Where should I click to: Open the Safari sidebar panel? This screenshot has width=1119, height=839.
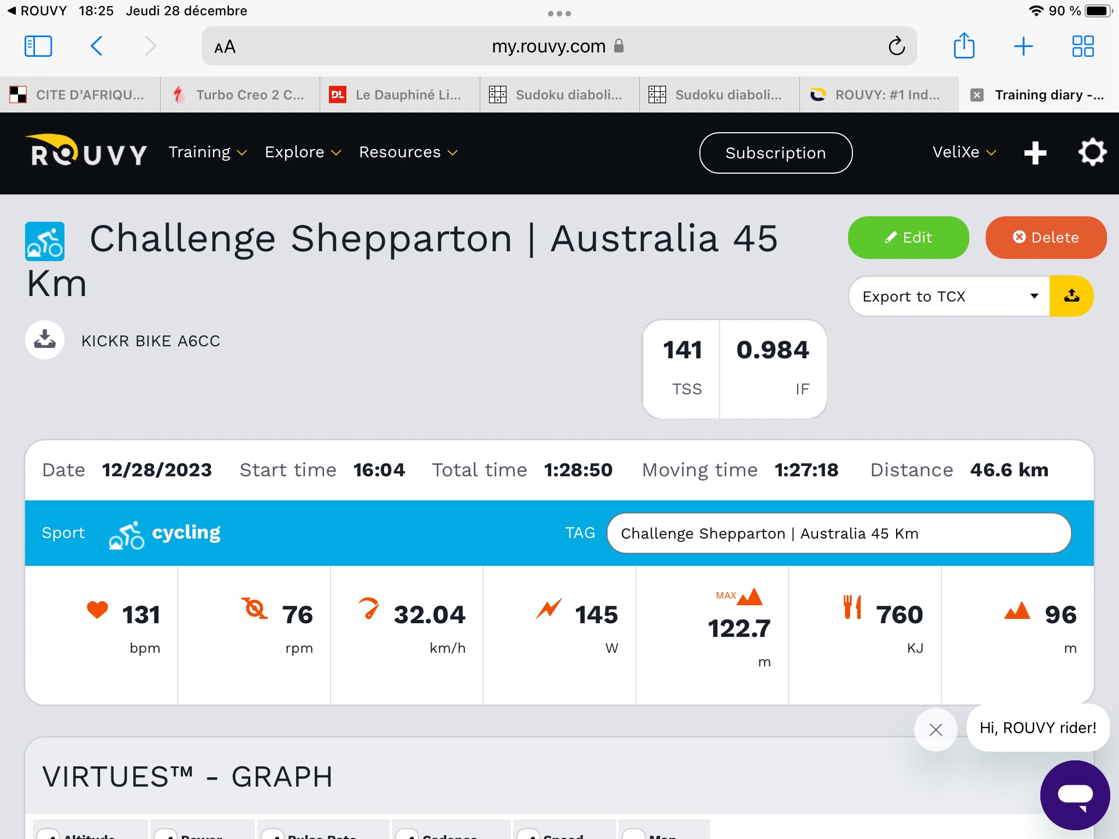tap(38, 46)
